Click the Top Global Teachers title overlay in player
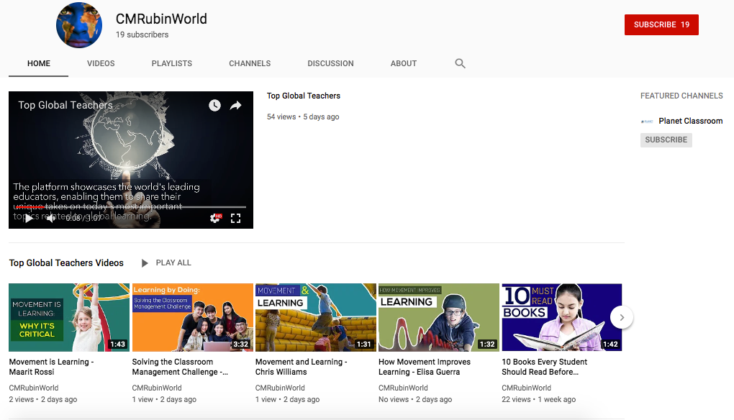This screenshot has height=420, width=734. point(65,105)
